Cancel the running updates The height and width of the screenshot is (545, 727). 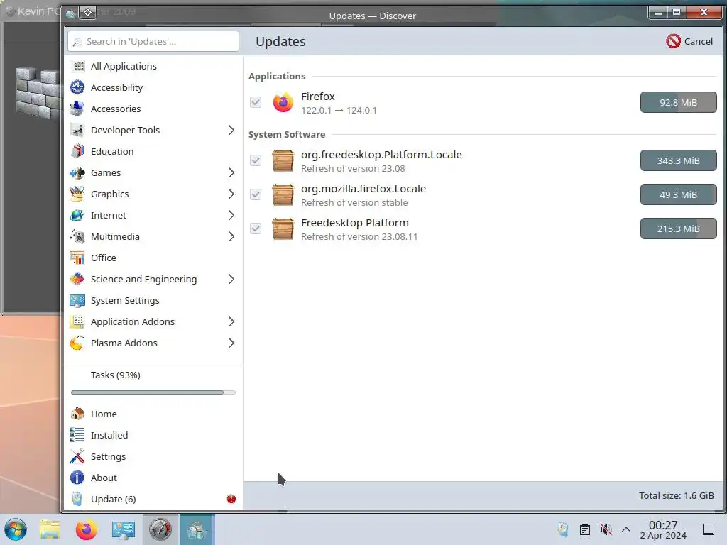tap(689, 41)
